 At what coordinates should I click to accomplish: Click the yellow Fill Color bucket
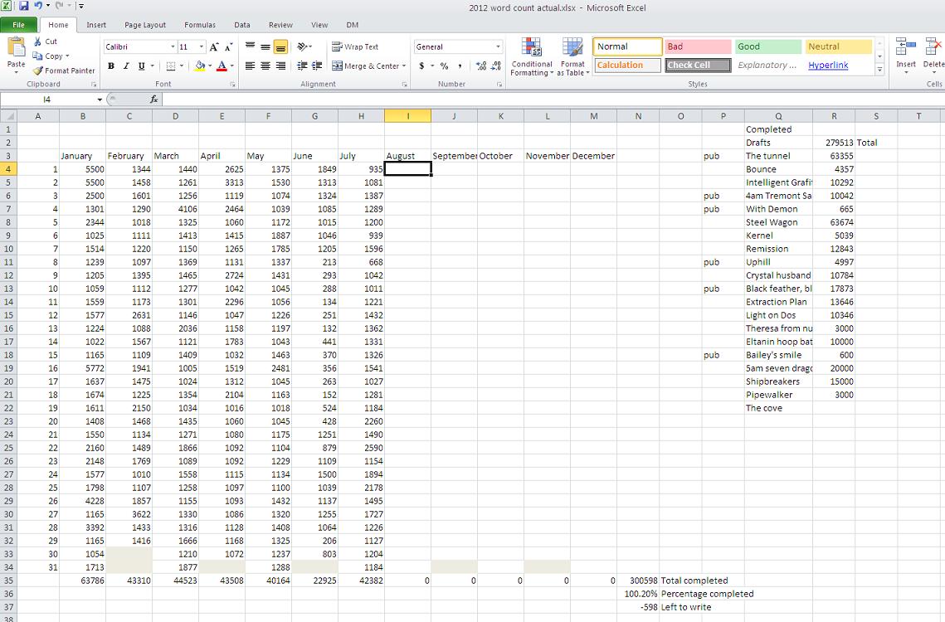199,66
